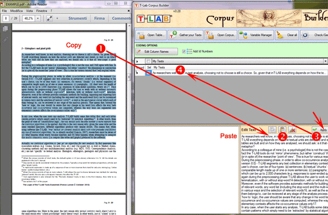Click the 48,2% zoom field in Adobe Reader
Viewport: 328px width, 215px height.
[29, 18]
